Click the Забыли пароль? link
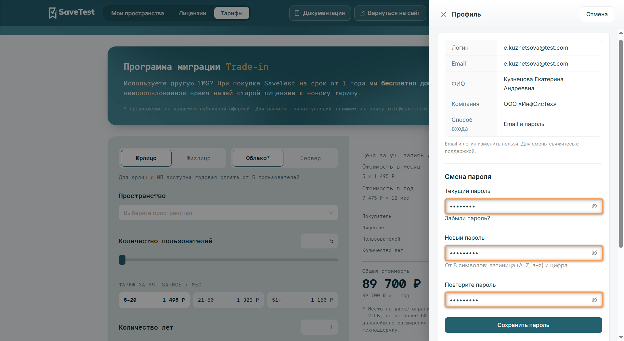This screenshot has width=624, height=341. pos(467,218)
